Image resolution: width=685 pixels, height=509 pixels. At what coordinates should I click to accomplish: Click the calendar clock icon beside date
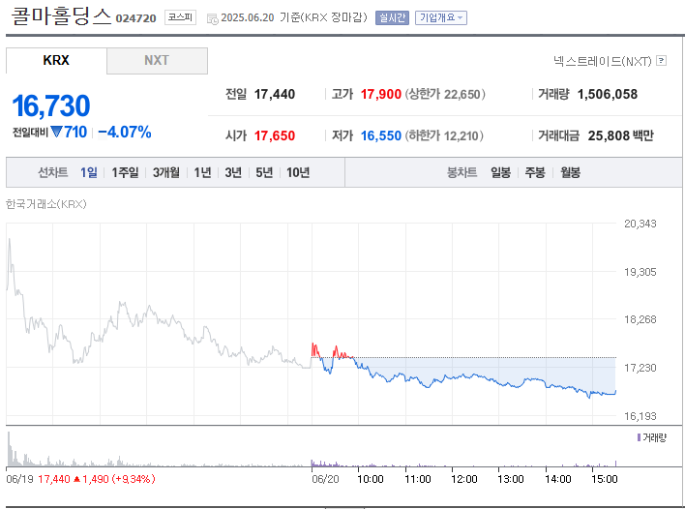(212, 18)
